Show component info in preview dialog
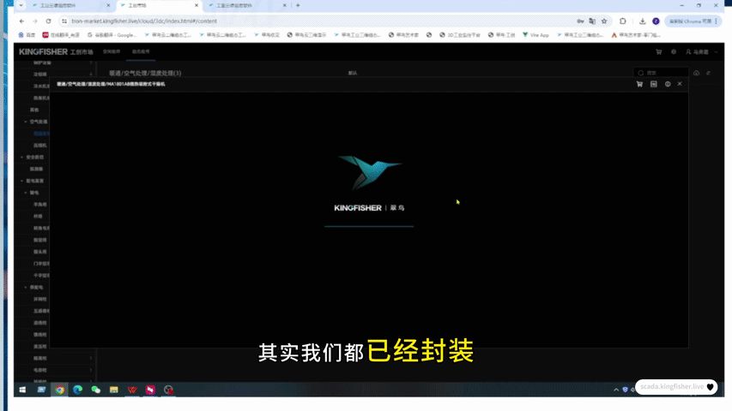Viewport: 732px width, 411px height. point(668,84)
